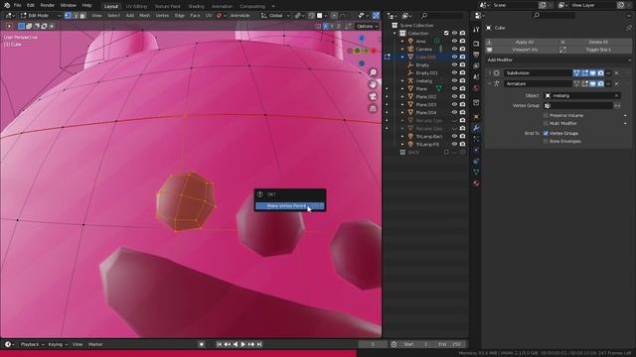
Task: Hide Plane.002 with eye icon
Action: pos(454,97)
